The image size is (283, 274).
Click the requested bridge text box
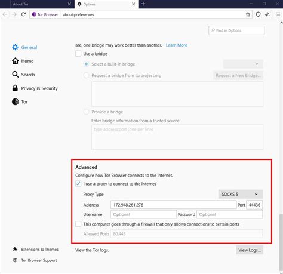tap(177, 94)
